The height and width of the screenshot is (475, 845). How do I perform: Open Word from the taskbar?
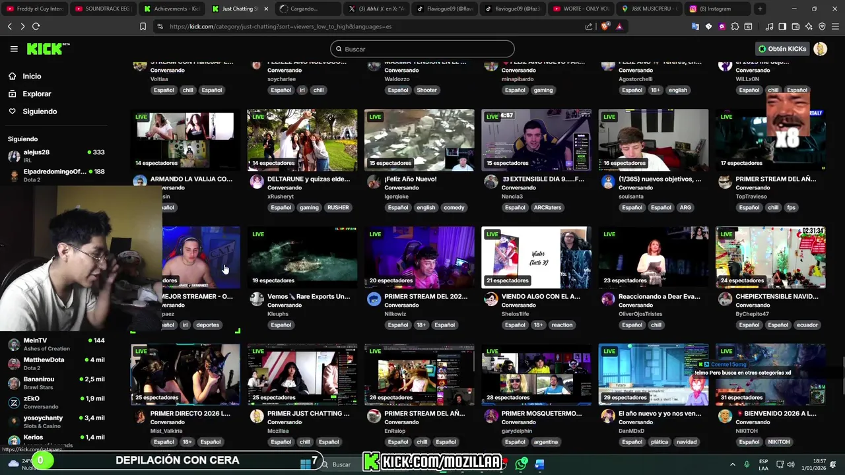tap(539, 464)
